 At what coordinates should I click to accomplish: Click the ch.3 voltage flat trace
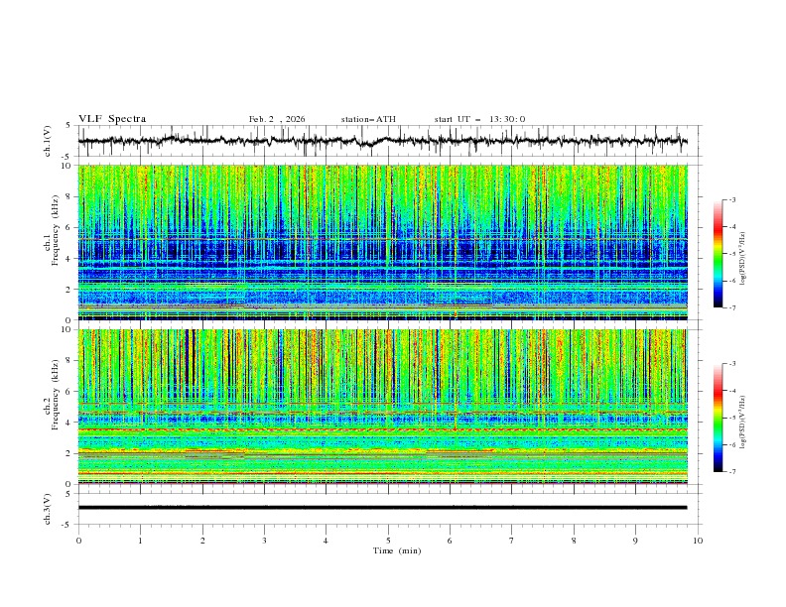382,508
